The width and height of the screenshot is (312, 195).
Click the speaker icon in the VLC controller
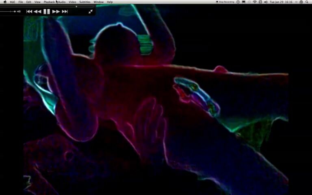pyautogui.click(x=19, y=11)
